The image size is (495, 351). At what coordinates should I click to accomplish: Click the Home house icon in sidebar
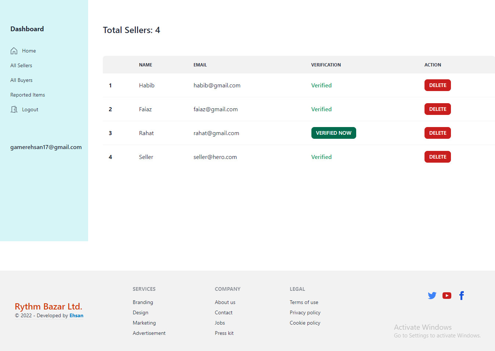coord(14,51)
